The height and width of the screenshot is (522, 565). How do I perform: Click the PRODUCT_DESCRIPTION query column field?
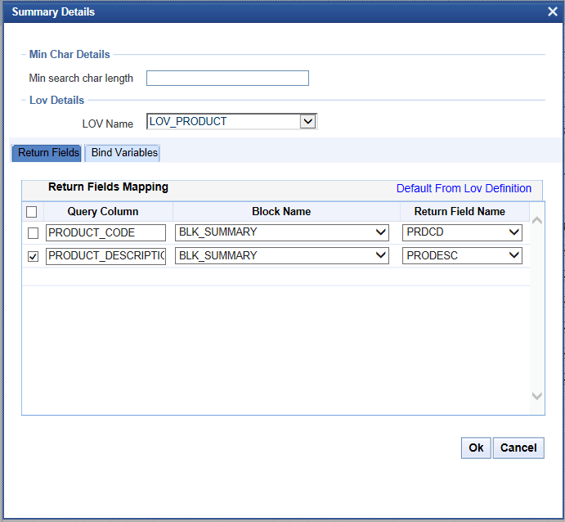tap(105, 255)
